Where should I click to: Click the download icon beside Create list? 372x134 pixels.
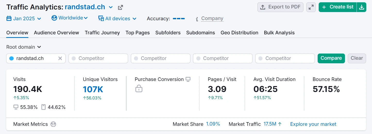tap(362, 7)
